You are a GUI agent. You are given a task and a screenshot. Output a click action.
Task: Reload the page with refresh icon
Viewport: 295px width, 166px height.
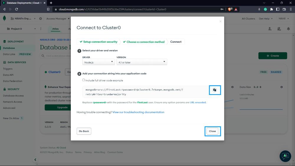pyautogui.click(x=17, y=9)
